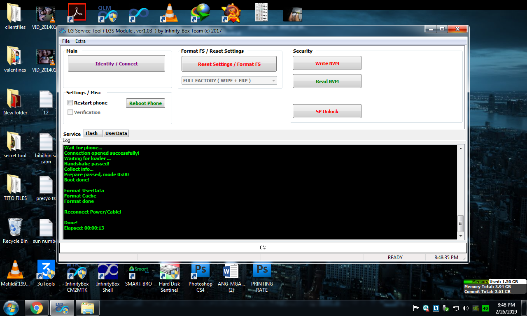Click the Read NVM button
Viewport: 527px width, 316px height.
pos(327,81)
